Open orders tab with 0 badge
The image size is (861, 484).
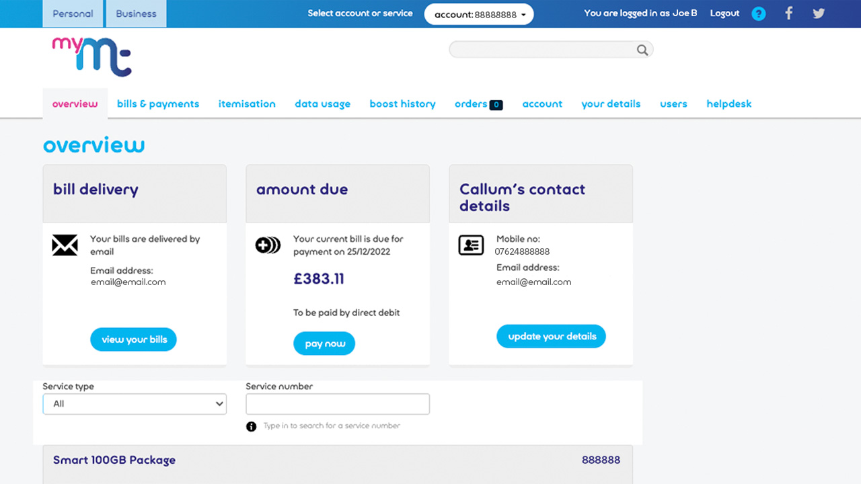tap(478, 104)
